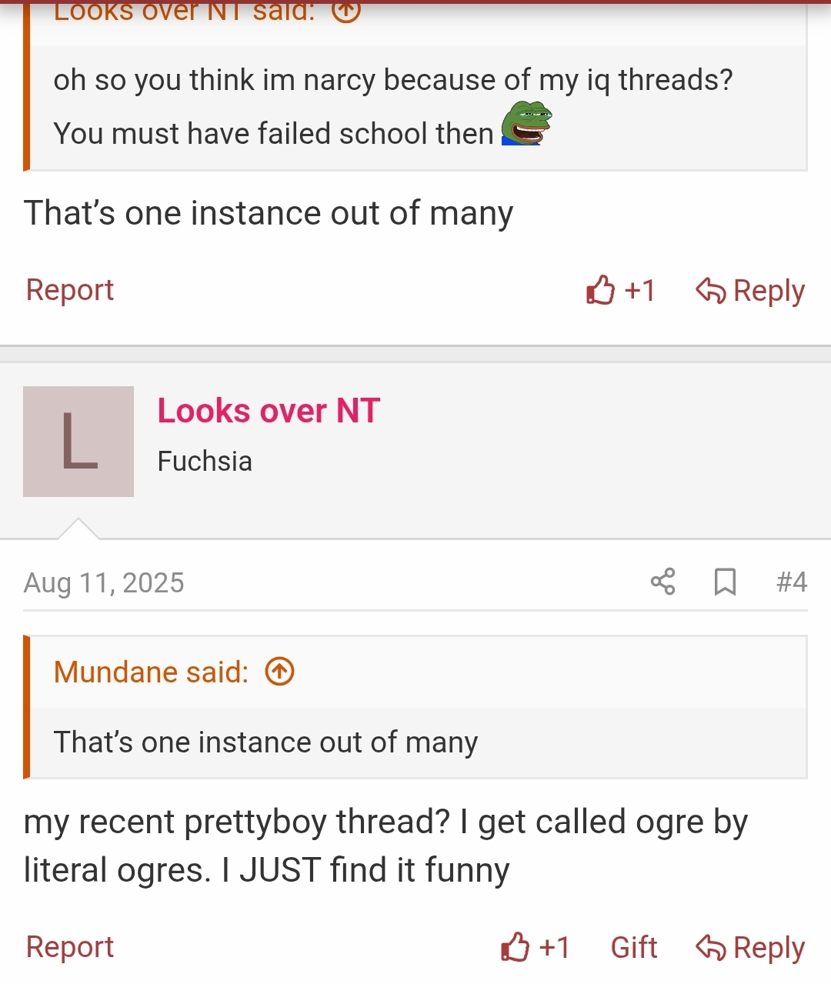
Task: Jump to Mundane's quoted post arrow
Action: coord(279,672)
